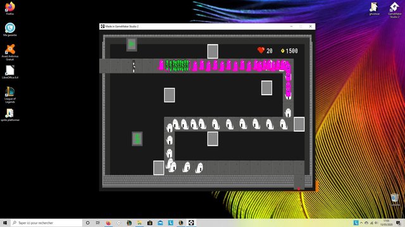Open Firefox from the desktop shortcut

click(x=10, y=8)
